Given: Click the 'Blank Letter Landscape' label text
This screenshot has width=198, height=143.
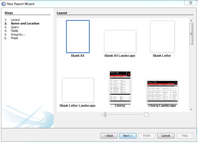Looking at the screenshot, I should pyautogui.click(x=78, y=105).
